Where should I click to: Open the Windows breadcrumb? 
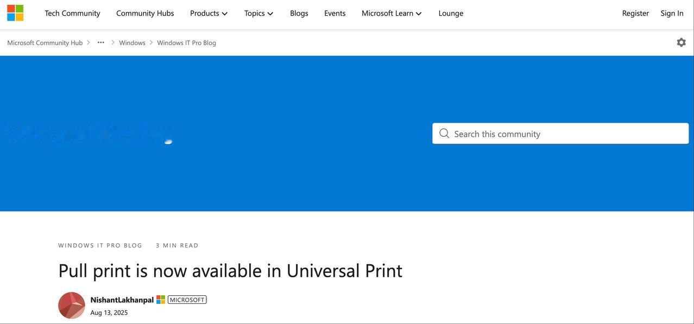(133, 42)
